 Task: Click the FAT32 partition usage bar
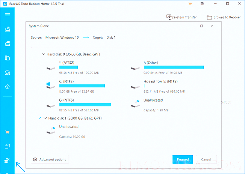[69, 67]
